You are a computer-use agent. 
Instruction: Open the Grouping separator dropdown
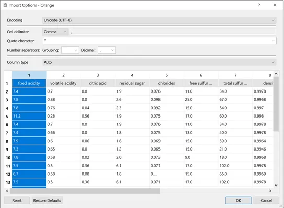[x=70, y=50]
